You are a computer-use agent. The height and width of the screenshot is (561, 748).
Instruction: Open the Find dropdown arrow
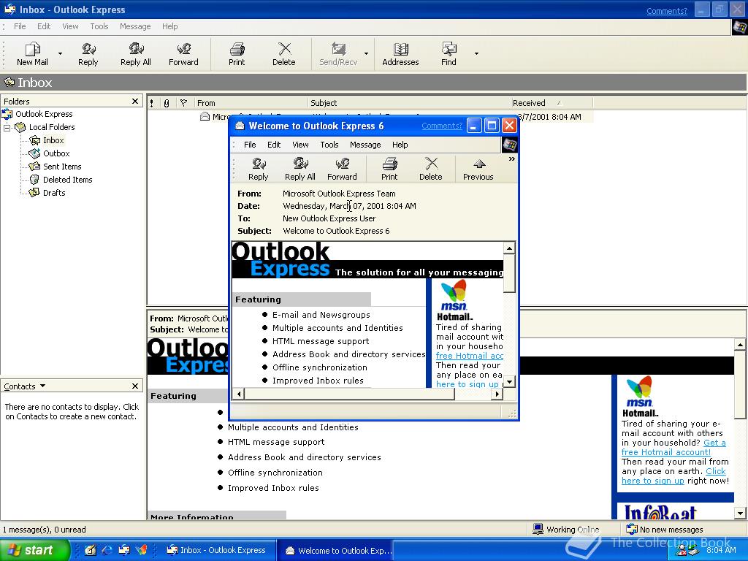(x=476, y=54)
